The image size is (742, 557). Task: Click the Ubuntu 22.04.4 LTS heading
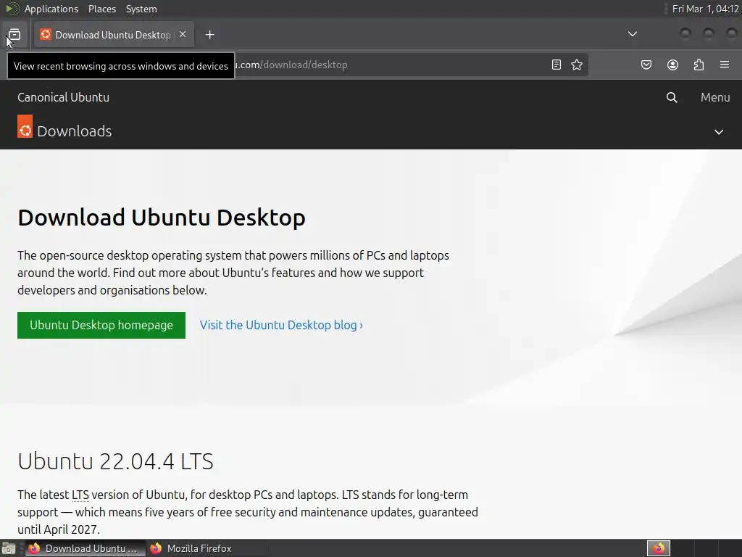click(115, 461)
